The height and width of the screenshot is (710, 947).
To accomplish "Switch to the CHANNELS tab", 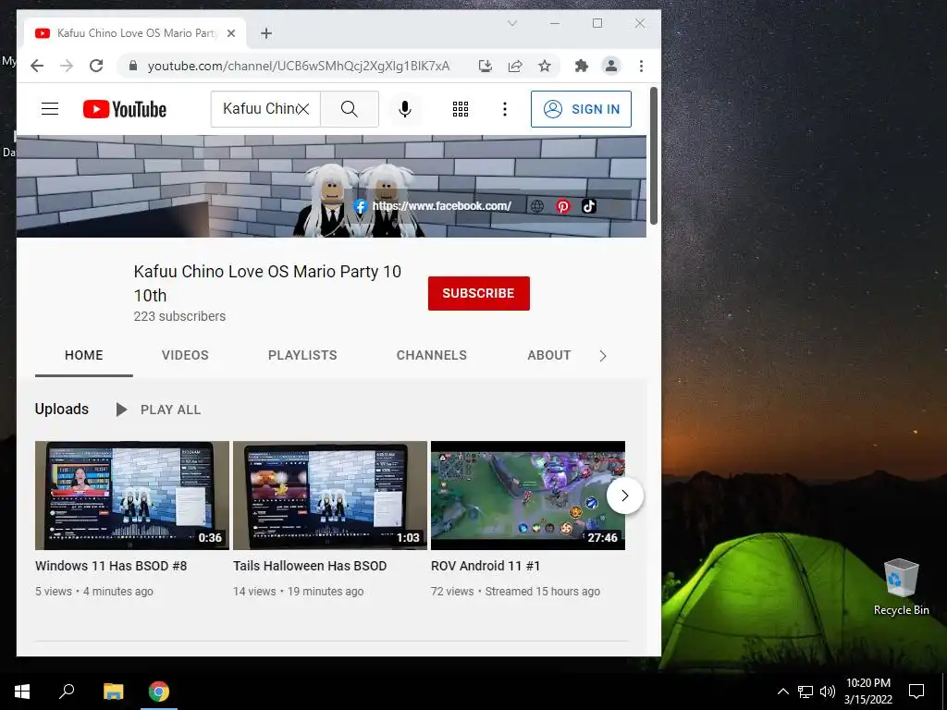I will (x=432, y=355).
